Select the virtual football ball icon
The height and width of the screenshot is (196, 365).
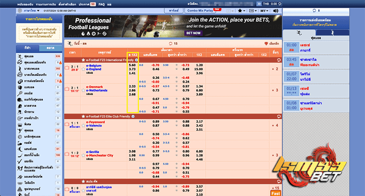click(20, 63)
